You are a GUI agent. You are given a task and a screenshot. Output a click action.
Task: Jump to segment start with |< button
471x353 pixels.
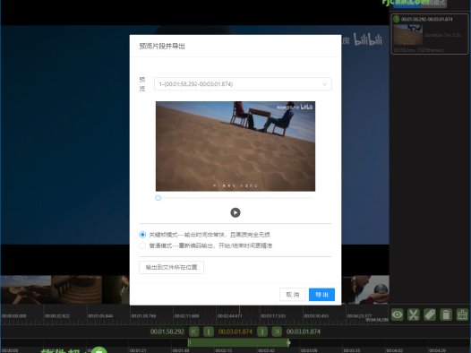193,331
